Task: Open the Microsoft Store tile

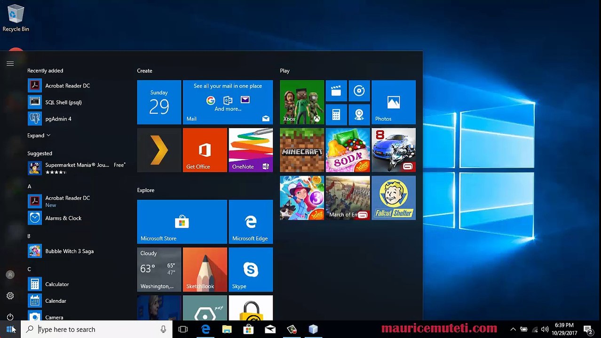Action: [182, 222]
